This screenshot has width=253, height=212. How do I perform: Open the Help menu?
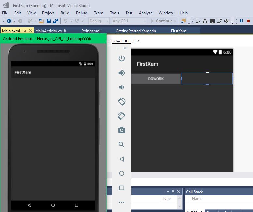click(184, 13)
